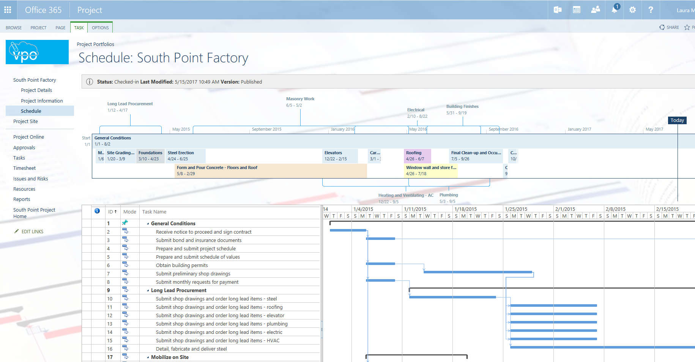Click the mode icon for Mobilize on Site
The width and height of the screenshot is (695, 362).
[125, 357]
